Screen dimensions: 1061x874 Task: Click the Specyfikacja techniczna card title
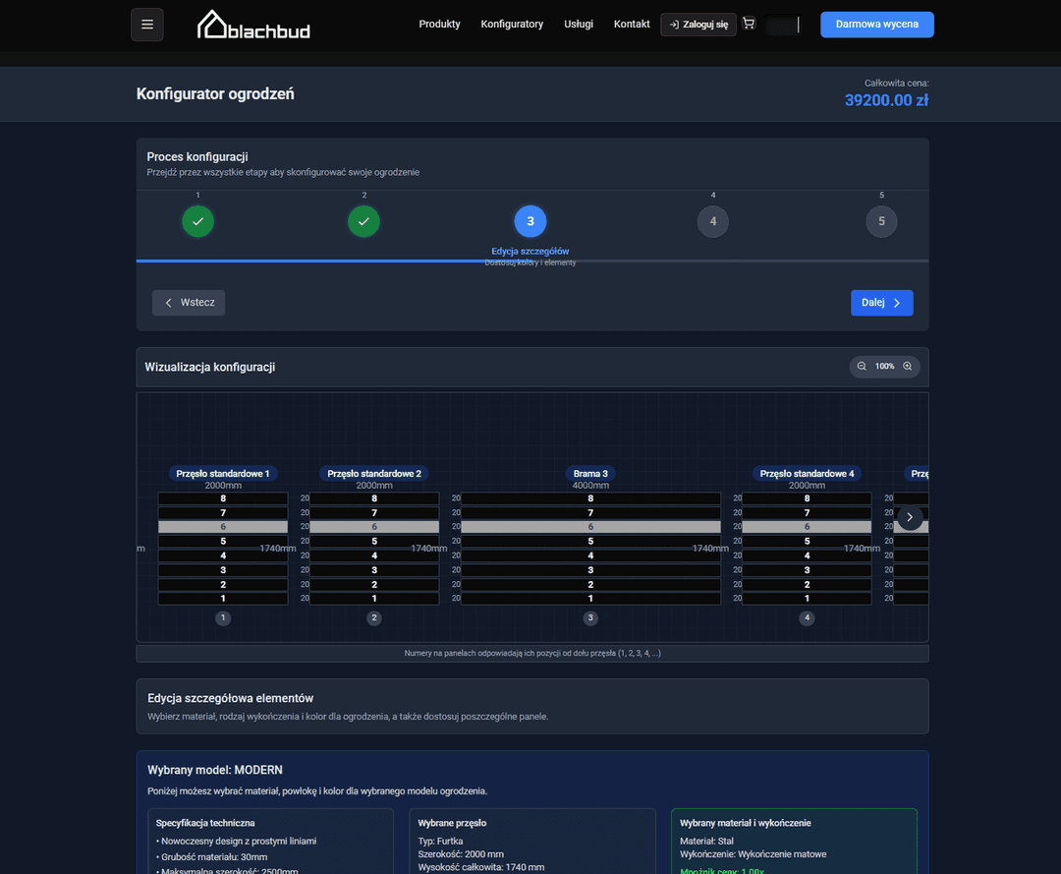click(205, 823)
